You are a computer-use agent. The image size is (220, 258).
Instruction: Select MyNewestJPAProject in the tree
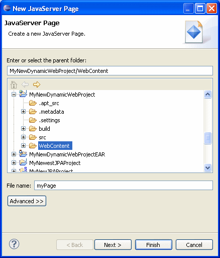pos(55,163)
